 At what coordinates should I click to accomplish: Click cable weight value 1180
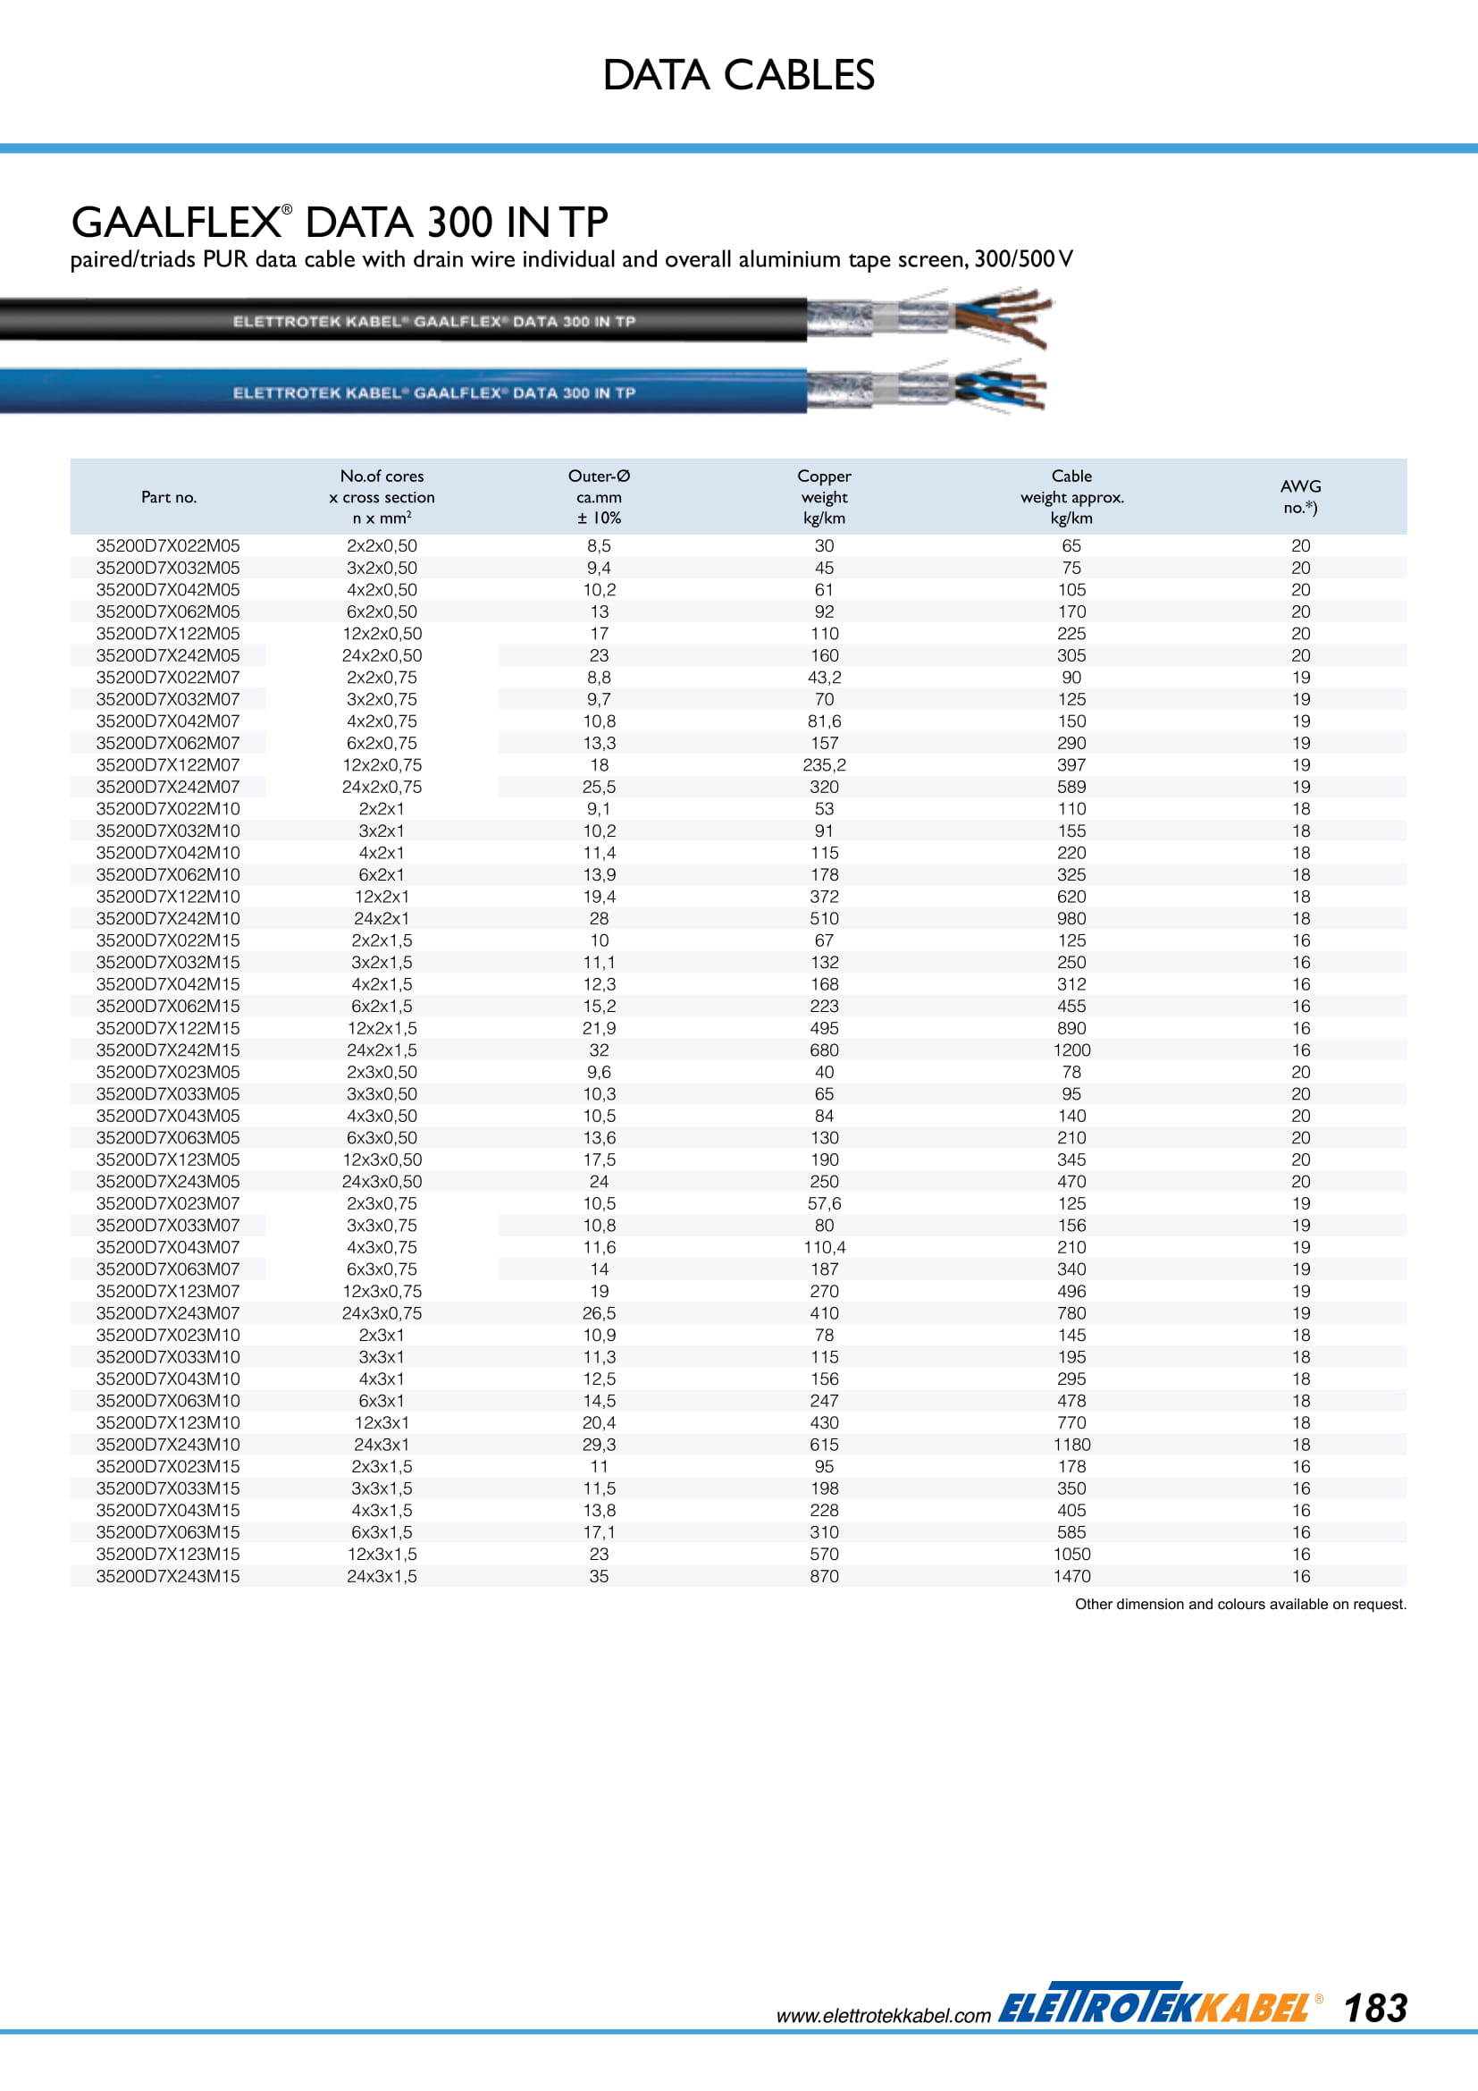tap(1072, 1445)
